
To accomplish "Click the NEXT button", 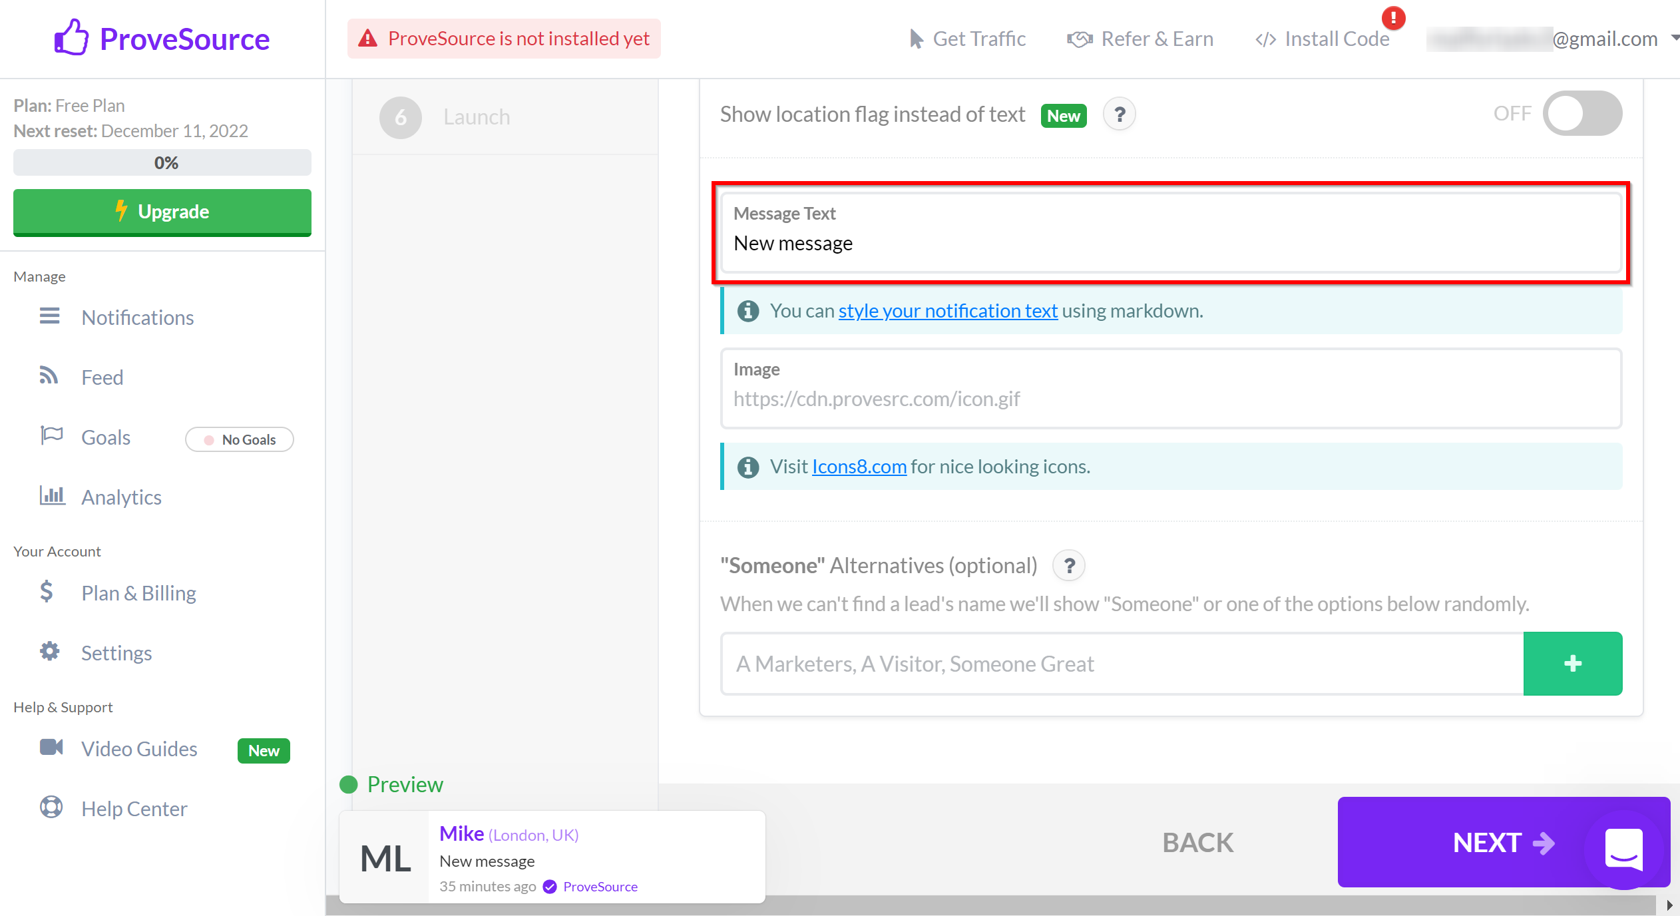I will (1504, 842).
